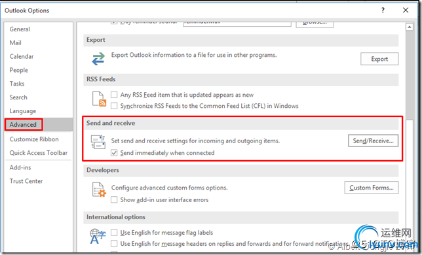Click 'Set send and receive settings' description
422x255 pixels.
195,141
